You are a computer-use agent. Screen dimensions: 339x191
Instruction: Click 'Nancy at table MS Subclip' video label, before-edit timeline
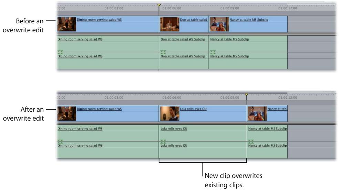(x=249, y=20)
